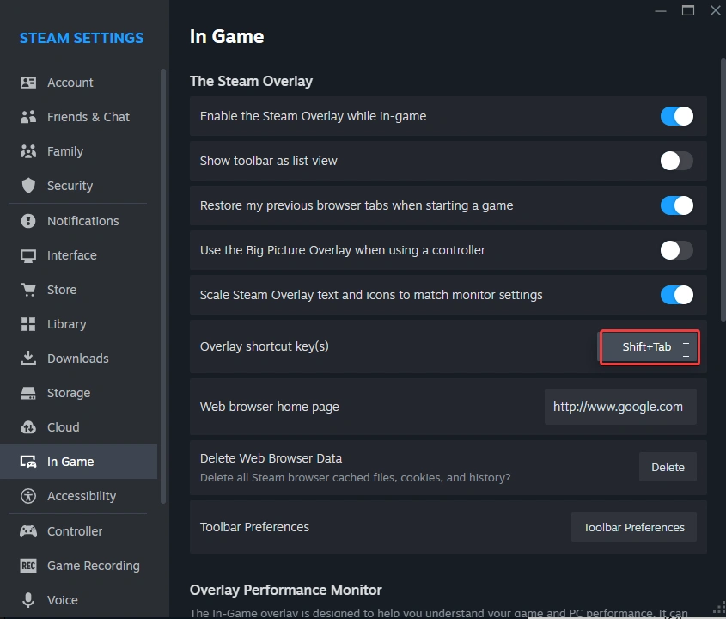
Task: Click the Downloads arrow icon
Action: [x=28, y=359]
